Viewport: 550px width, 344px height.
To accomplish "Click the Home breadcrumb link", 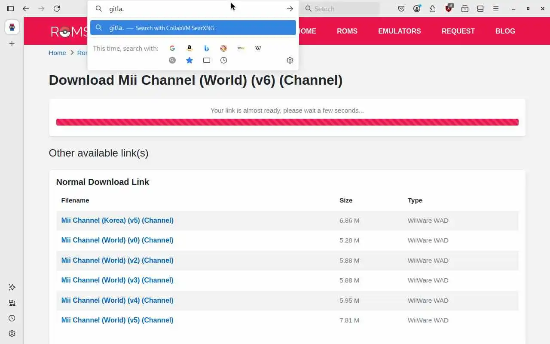I will tap(57, 52).
